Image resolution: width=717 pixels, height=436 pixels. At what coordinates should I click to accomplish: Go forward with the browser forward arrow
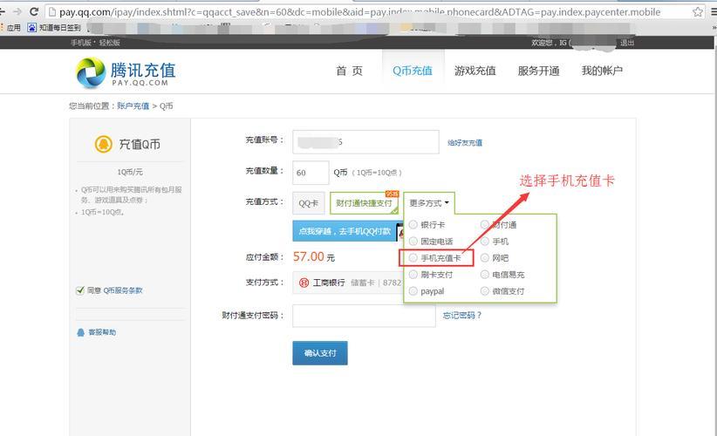point(17,11)
